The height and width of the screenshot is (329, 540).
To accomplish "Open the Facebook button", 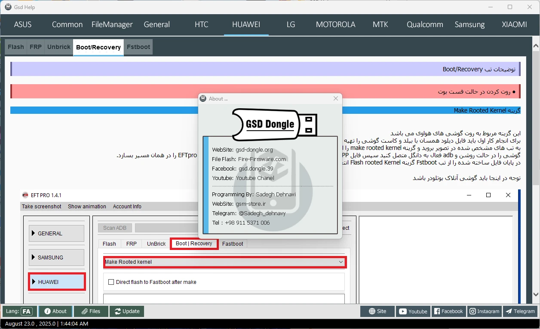I will click(448, 311).
